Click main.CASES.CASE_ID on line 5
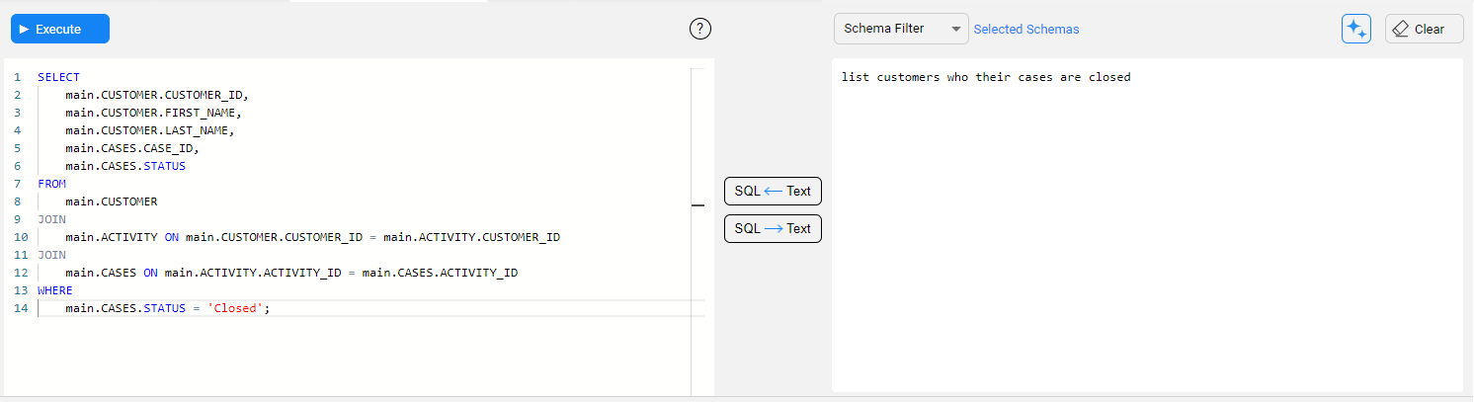 pyautogui.click(x=131, y=148)
